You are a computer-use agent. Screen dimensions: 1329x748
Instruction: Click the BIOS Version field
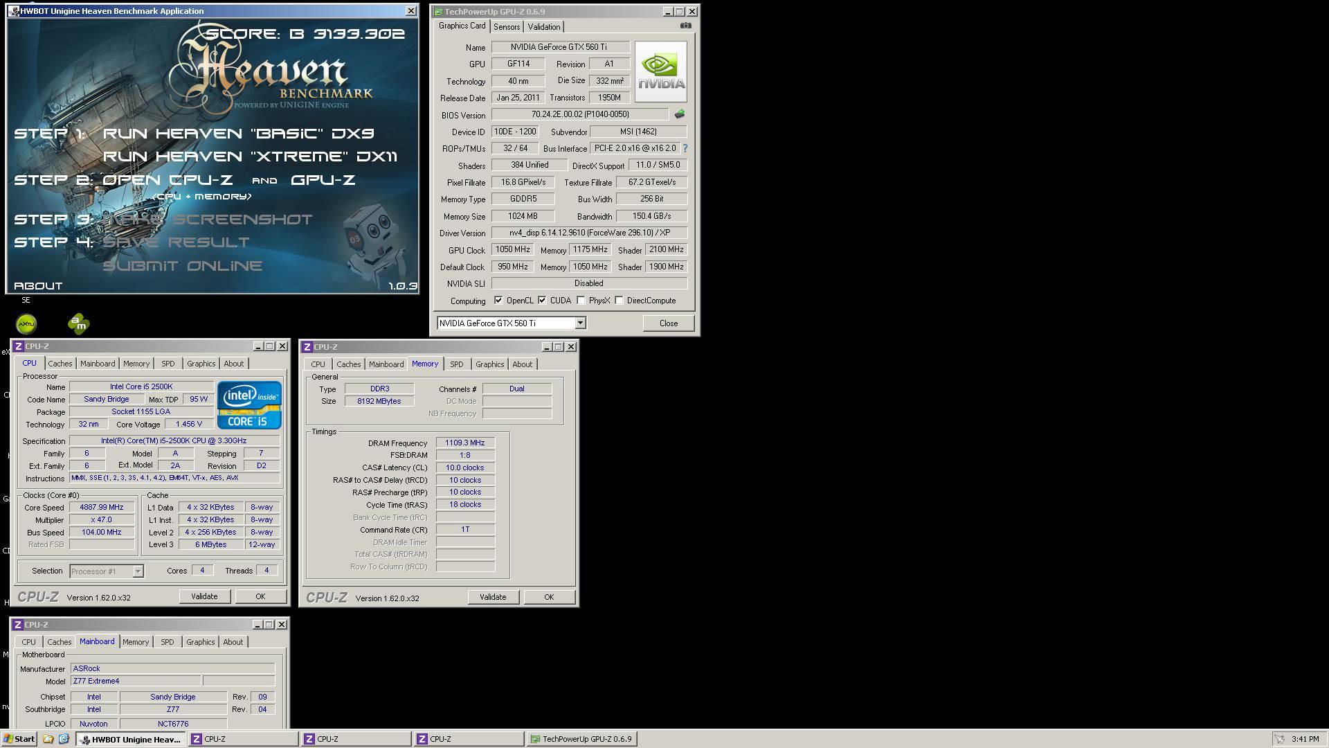pos(580,114)
